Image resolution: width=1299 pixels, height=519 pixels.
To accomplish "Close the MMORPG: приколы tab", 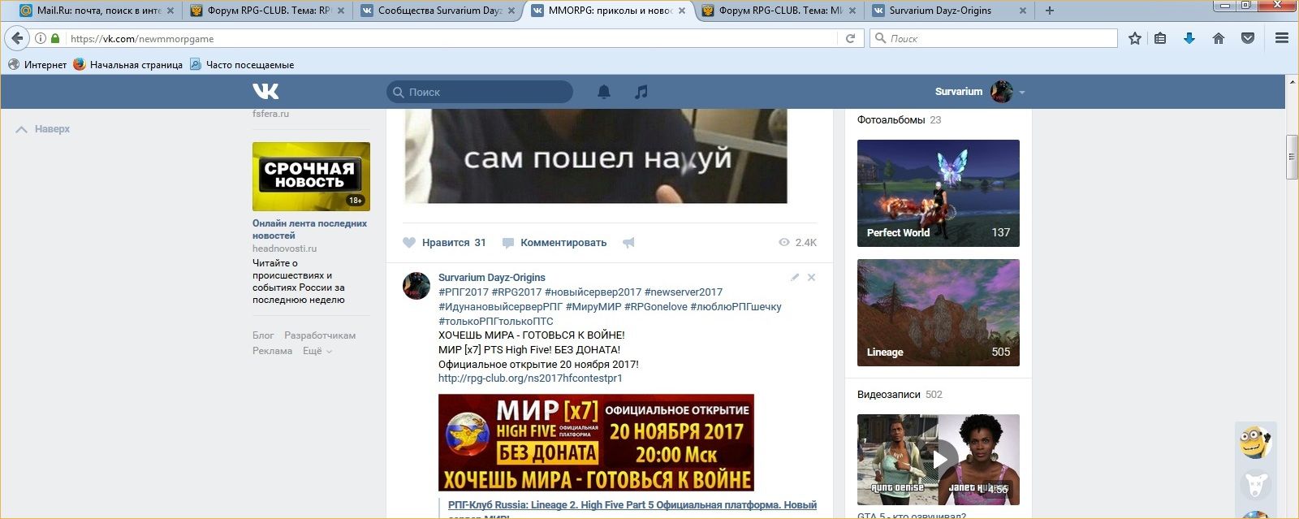I will 682,11.
